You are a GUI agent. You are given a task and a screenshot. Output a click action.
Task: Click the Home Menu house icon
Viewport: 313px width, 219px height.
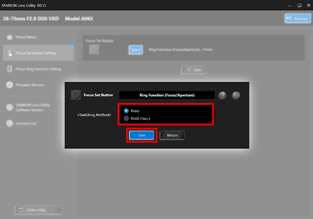pos(9,37)
